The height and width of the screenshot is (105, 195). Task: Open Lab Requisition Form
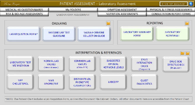[x=24, y=34]
